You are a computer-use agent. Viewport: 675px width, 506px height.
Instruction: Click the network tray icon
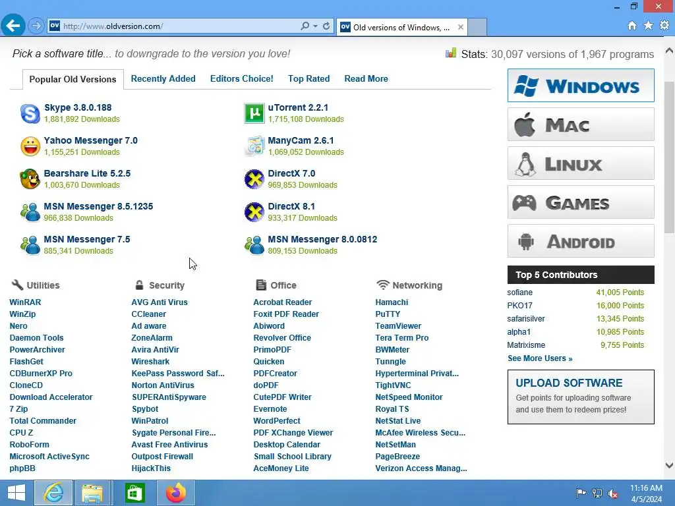[597, 493]
